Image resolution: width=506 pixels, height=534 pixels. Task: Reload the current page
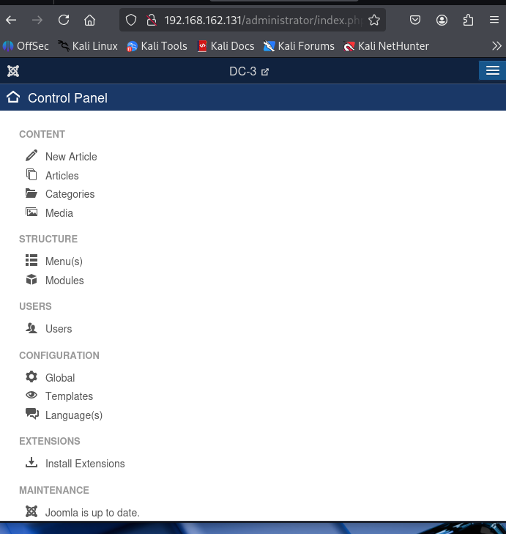point(64,20)
